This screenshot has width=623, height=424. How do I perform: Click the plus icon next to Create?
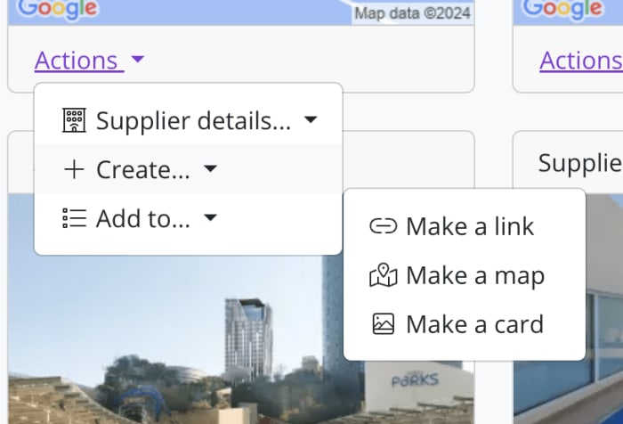(x=74, y=169)
